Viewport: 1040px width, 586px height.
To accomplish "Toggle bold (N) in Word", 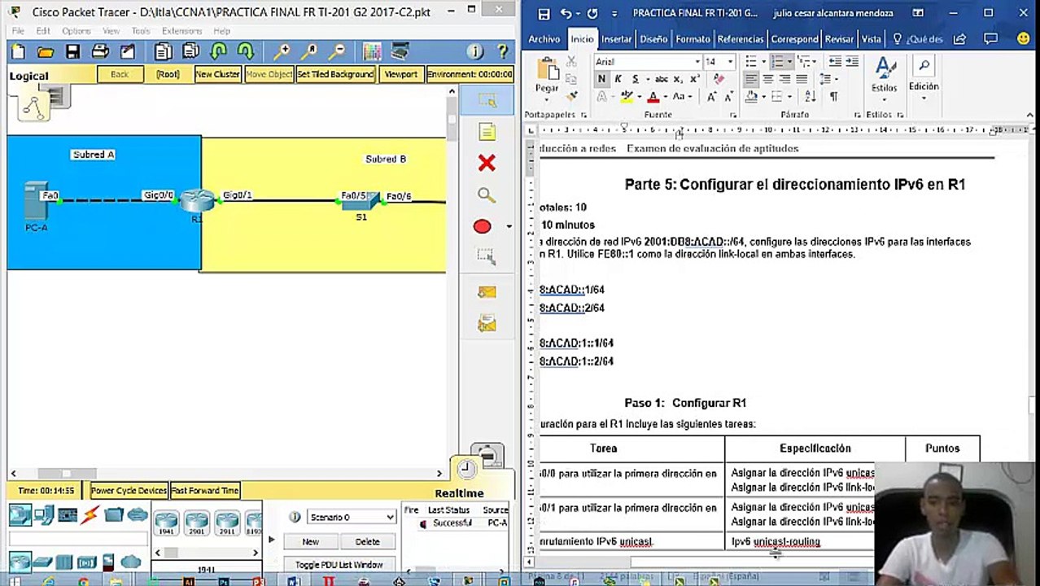I will [601, 79].
